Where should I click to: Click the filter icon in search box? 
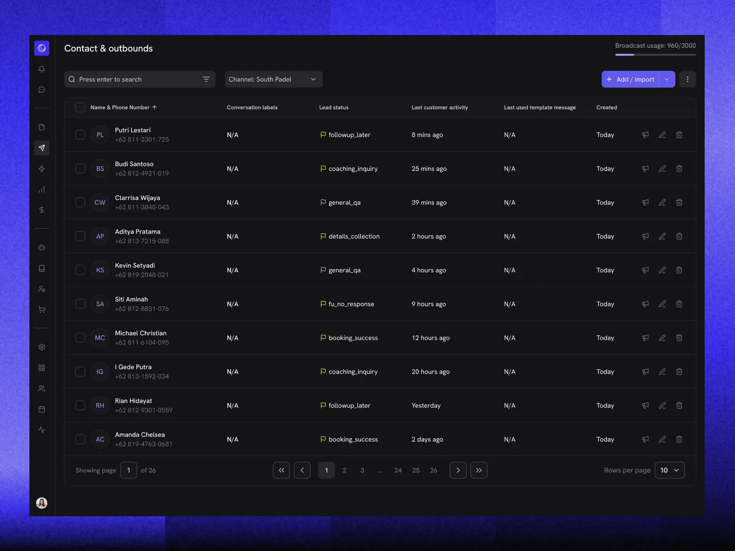pyautogui.click(x=206, y=79)
